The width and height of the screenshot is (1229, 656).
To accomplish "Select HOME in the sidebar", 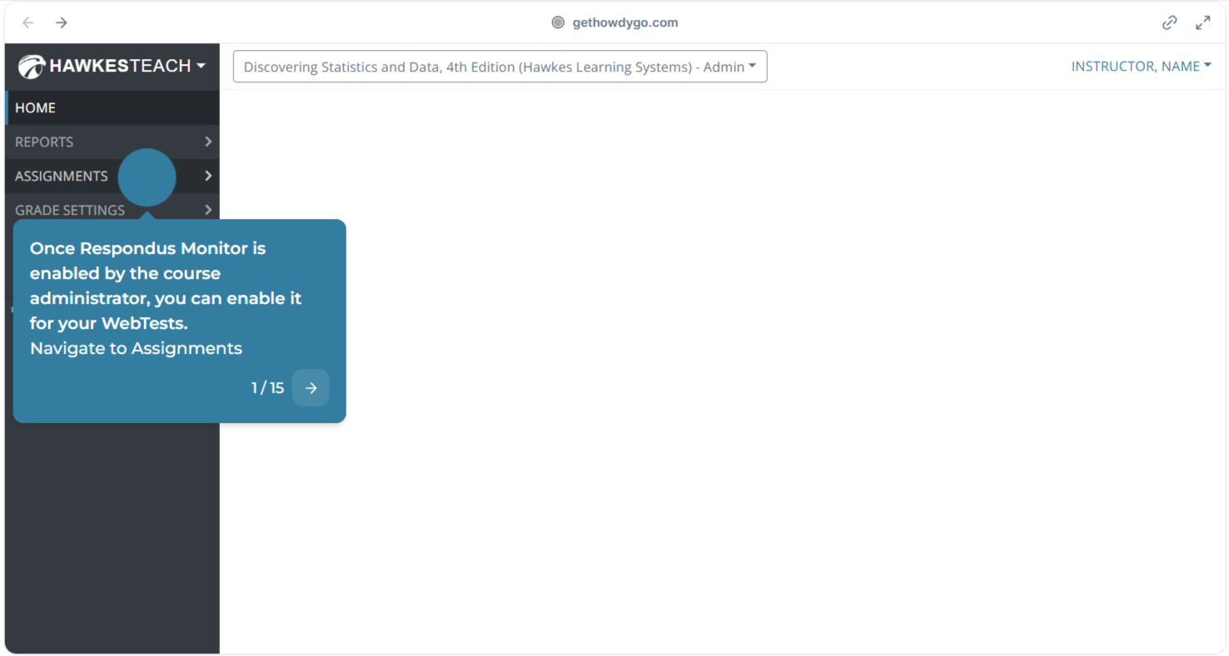I will [x=36, y=107].
